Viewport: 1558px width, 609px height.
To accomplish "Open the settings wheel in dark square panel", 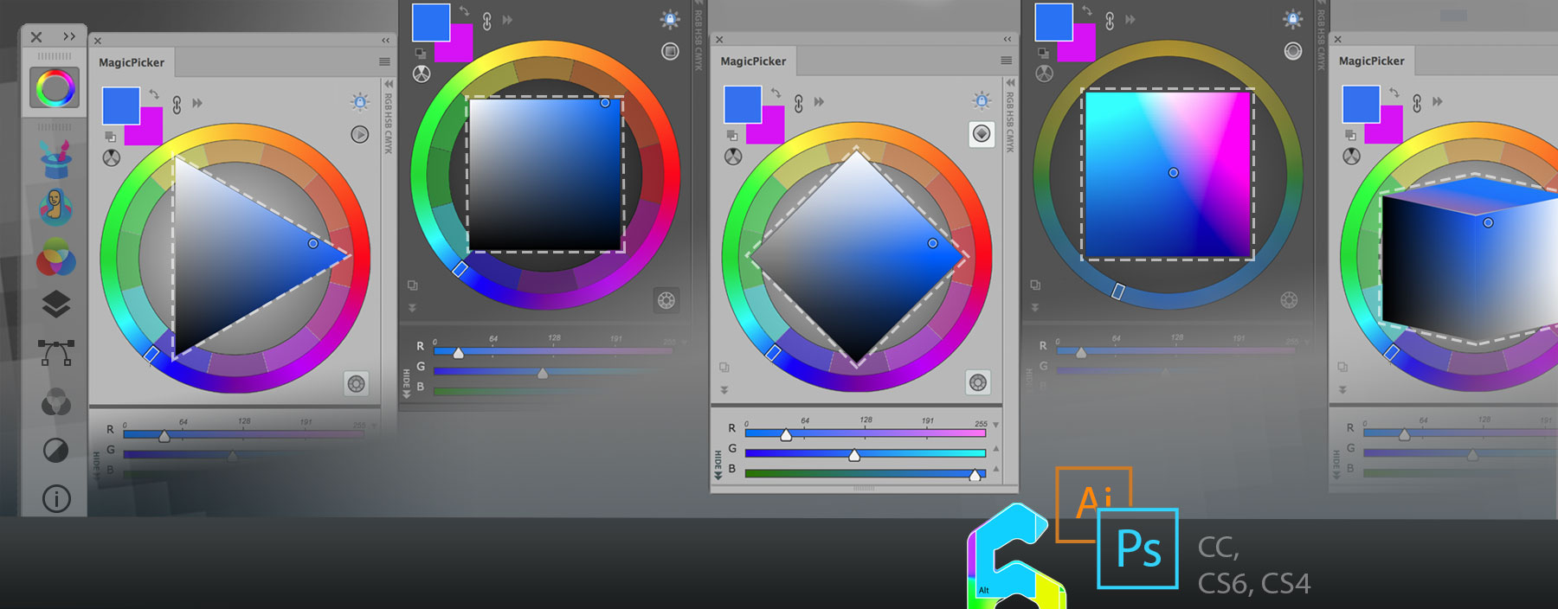I will pos(666,300).
